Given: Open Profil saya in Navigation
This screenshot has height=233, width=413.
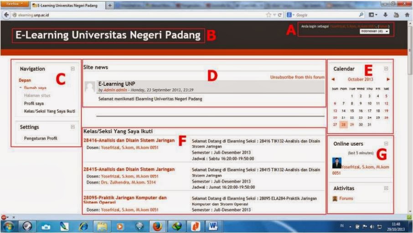Looking at the screenshot, I should click(34, 103).
